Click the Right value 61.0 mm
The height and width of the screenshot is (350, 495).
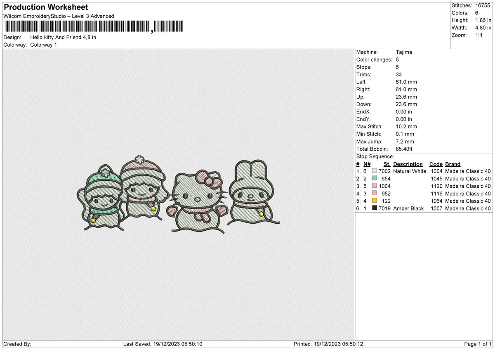point(406,90)
